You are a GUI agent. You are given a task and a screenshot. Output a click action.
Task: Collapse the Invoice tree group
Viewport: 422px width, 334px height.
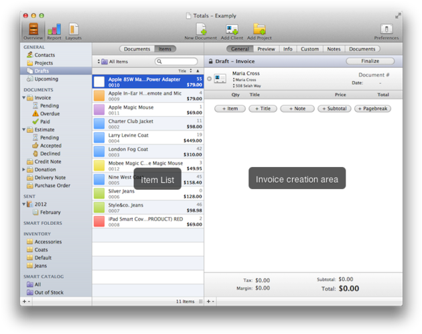pyautogui.click(x=23, y=98)
